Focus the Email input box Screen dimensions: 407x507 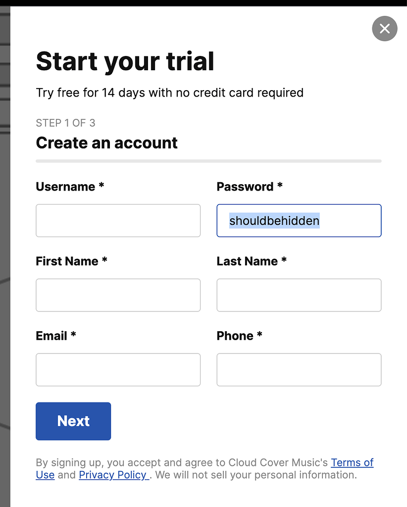118,369
